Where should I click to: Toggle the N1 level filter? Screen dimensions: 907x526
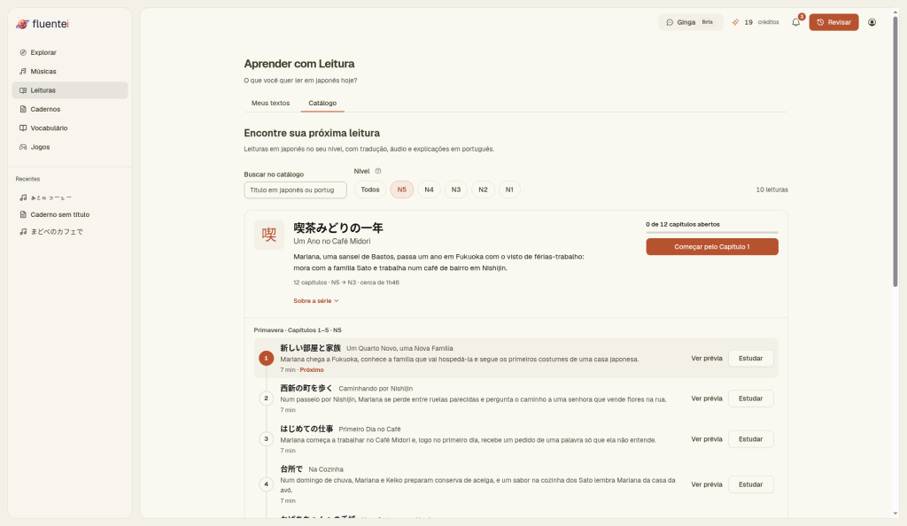coord(509,190)
